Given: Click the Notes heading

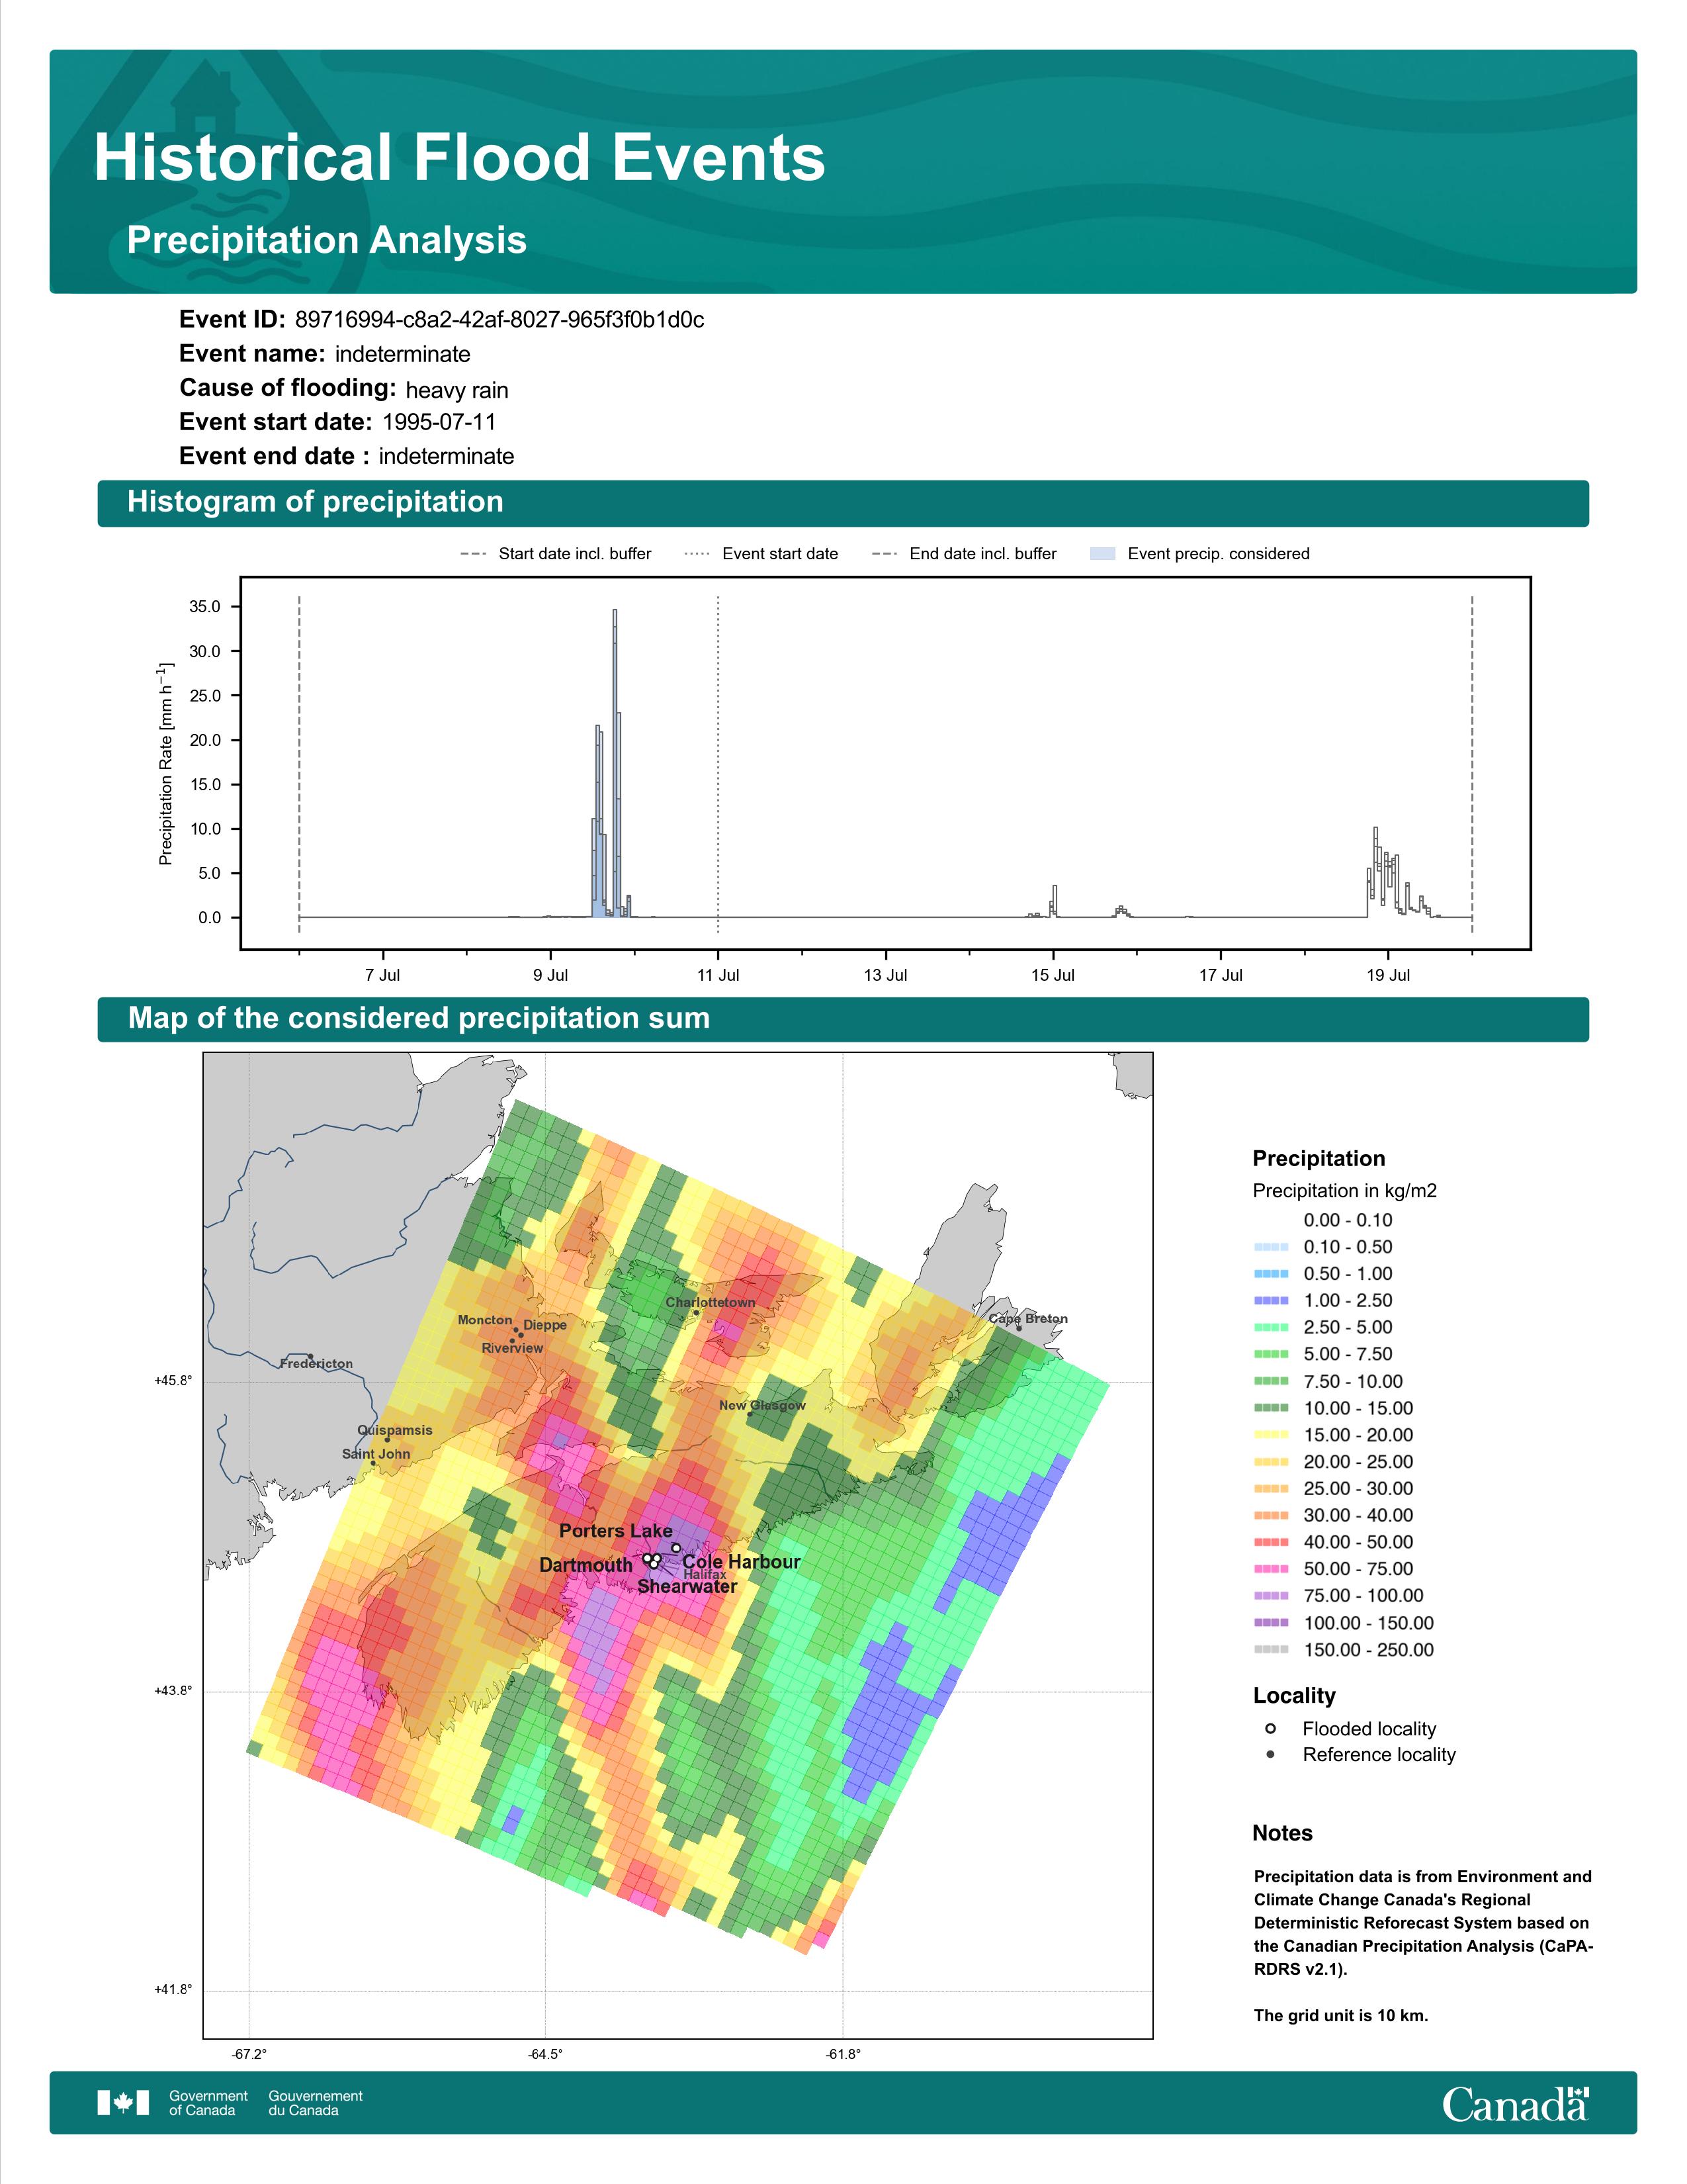Looking at the screenshot, I should point(1282,1833).
